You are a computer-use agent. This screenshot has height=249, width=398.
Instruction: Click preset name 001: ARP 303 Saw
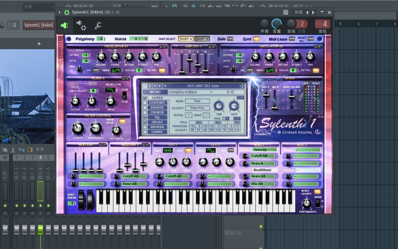point(203,86)
